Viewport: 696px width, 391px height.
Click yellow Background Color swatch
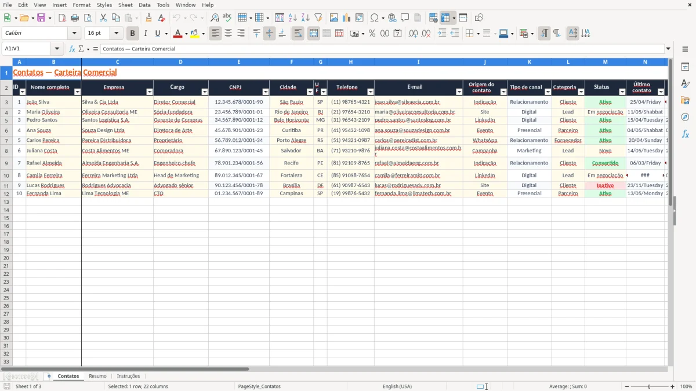point(195,34)
